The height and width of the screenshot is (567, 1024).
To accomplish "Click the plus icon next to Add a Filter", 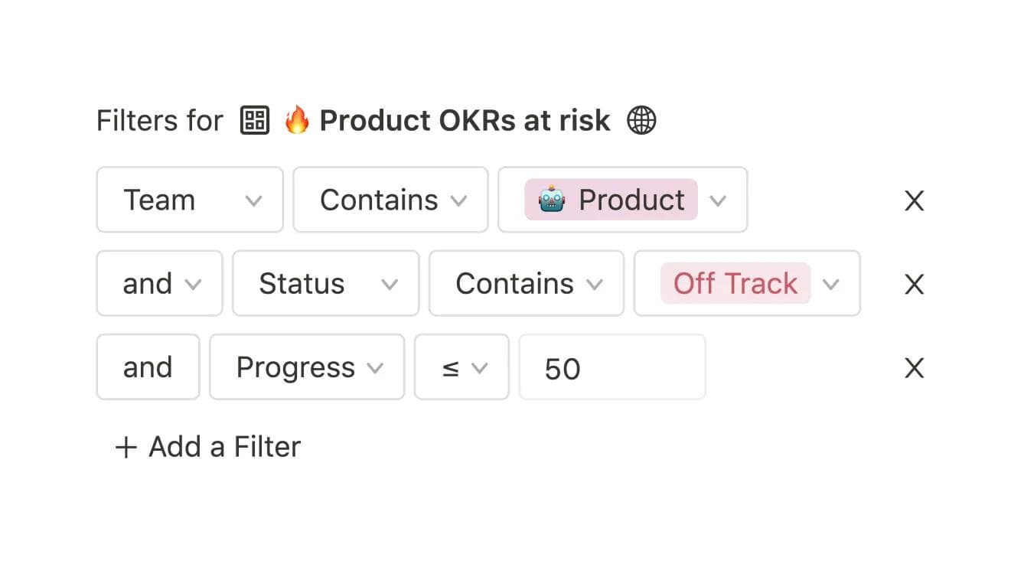I will click(125, 446).
